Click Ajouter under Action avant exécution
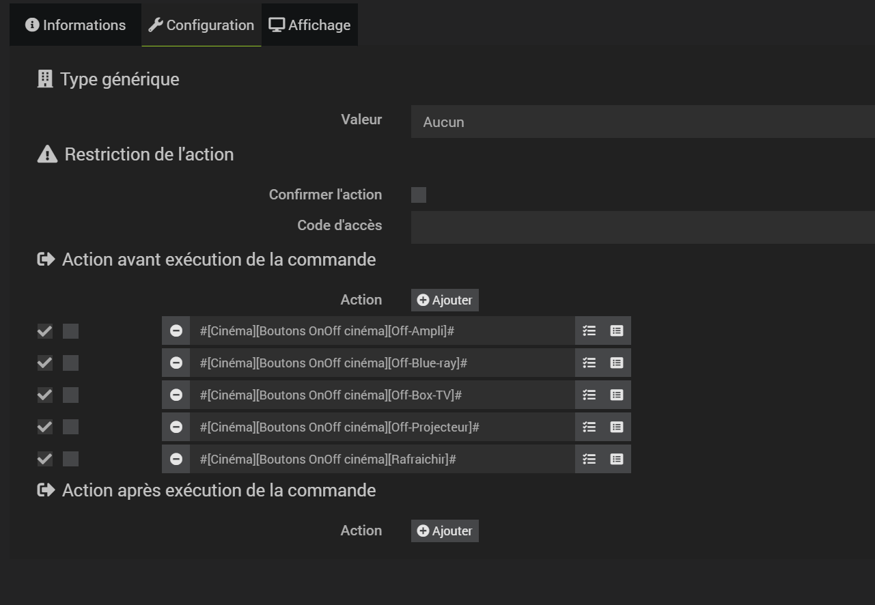Viewport: 875px width, 605px height. [444, 300]
